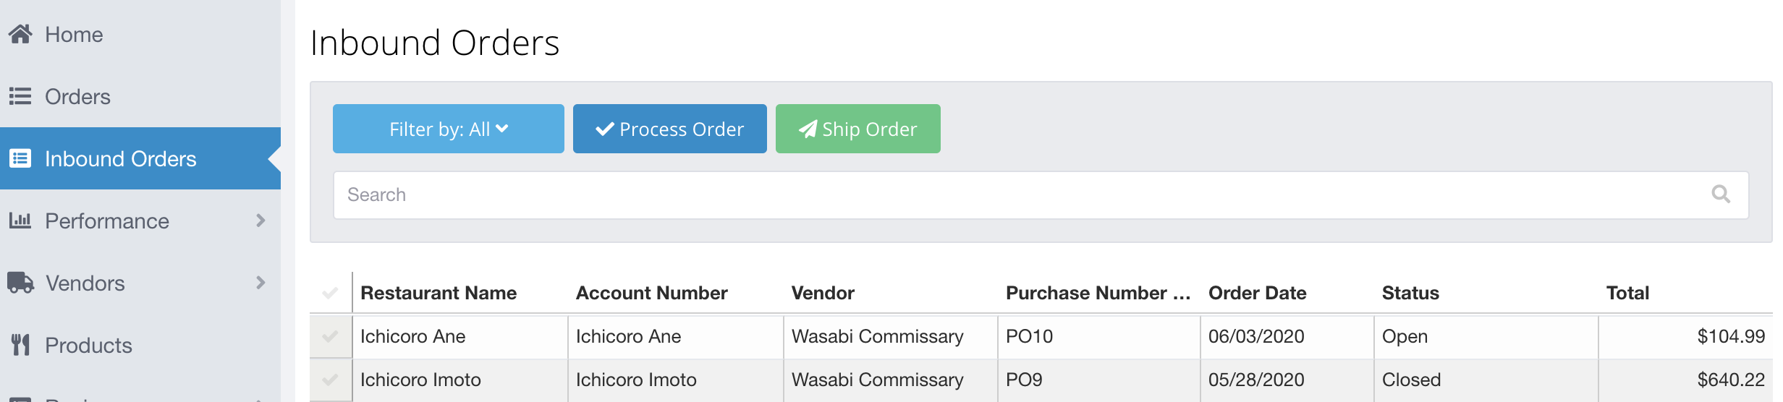Image resolution: width=1783 pixels, height=402 pixels.
Task: Sort by the Order Date column header
Action: (x=1258, y=293)
